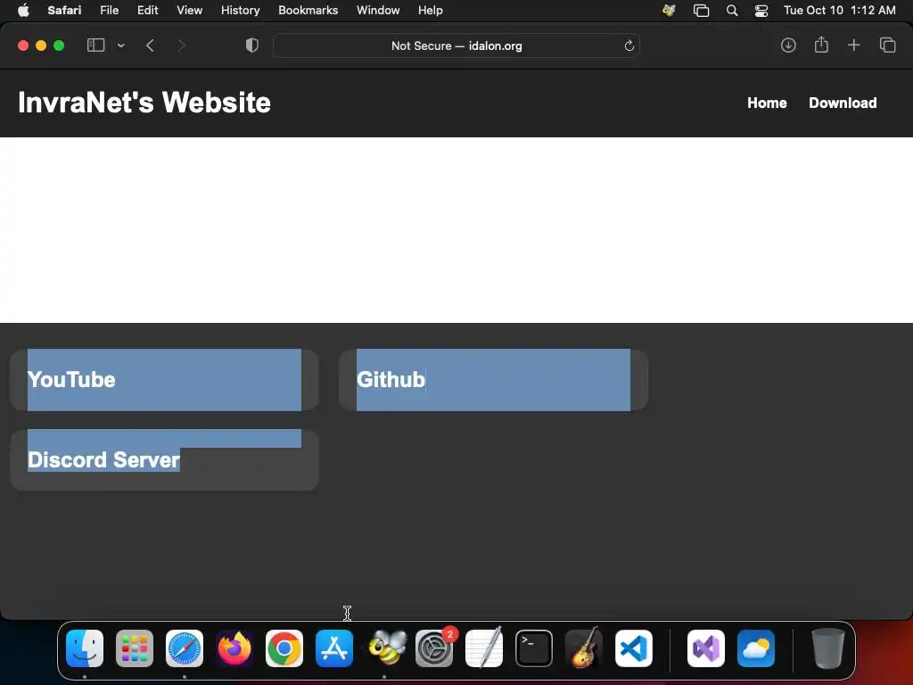Open the Discord Server card
The image size is (913, 685).
click(164, 460)
